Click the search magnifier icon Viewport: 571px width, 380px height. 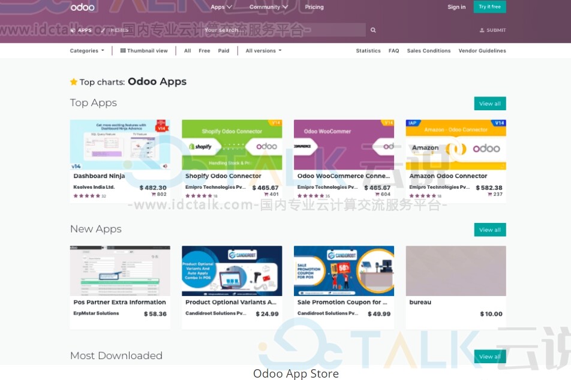[373, 30]
